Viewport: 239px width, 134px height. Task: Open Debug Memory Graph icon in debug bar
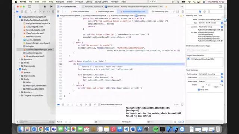[x=86, y=105]
